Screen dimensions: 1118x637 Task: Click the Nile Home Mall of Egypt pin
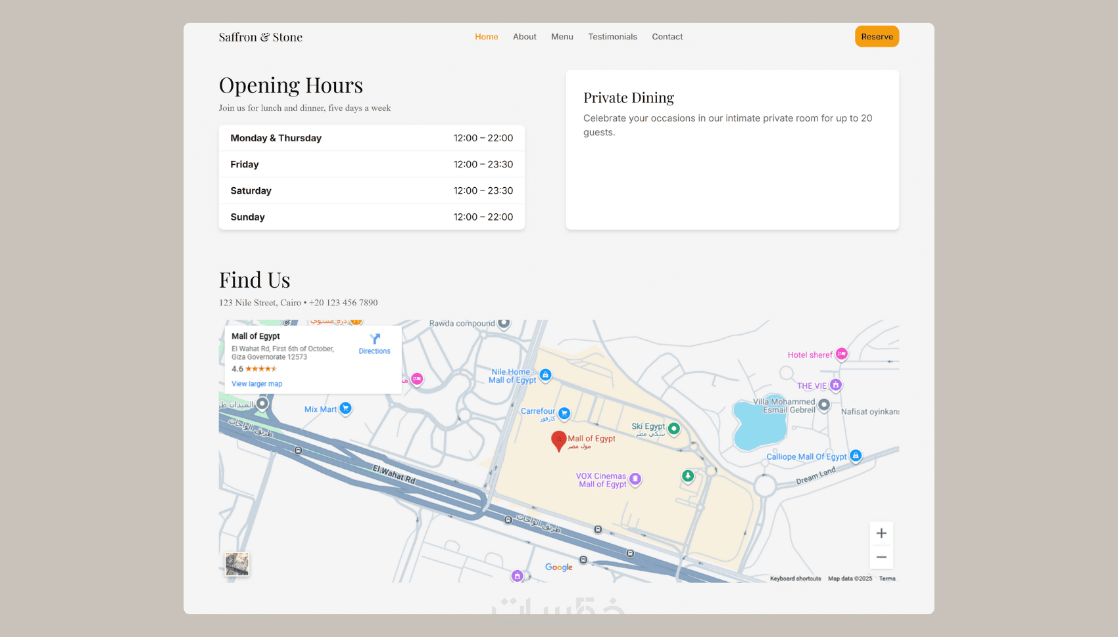click(545, 375)
